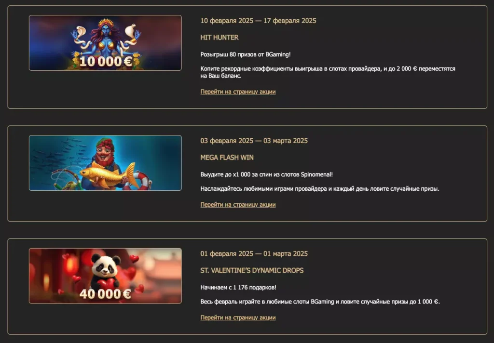Click the description about random prizes up to 1 000 €
Image resolution: width=494 pixels, height=343 pixels.
coord(320,302)
